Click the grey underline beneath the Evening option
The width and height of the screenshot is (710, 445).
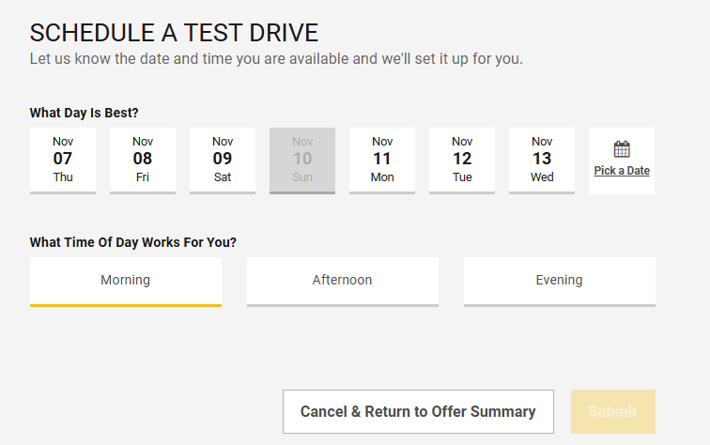559,304
